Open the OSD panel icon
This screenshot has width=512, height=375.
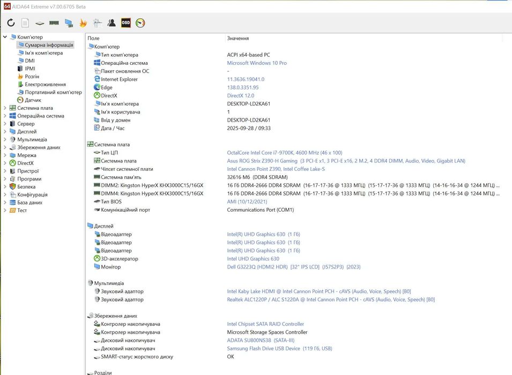[125, 23]
